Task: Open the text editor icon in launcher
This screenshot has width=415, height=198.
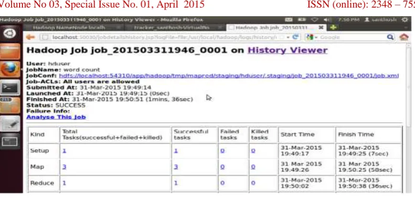Action: point(10,123)
